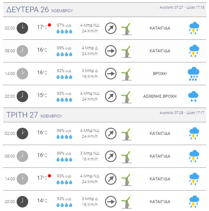Screen dimensions: 209x211
Task: Click the grey clock icon at Tuesday 08:00
Action: pos(22,156)
